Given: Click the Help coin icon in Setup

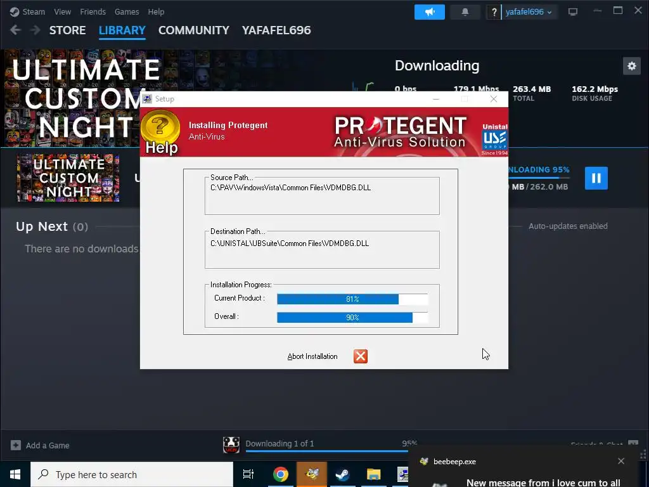Looking at the screenshot, I should 160,133.
